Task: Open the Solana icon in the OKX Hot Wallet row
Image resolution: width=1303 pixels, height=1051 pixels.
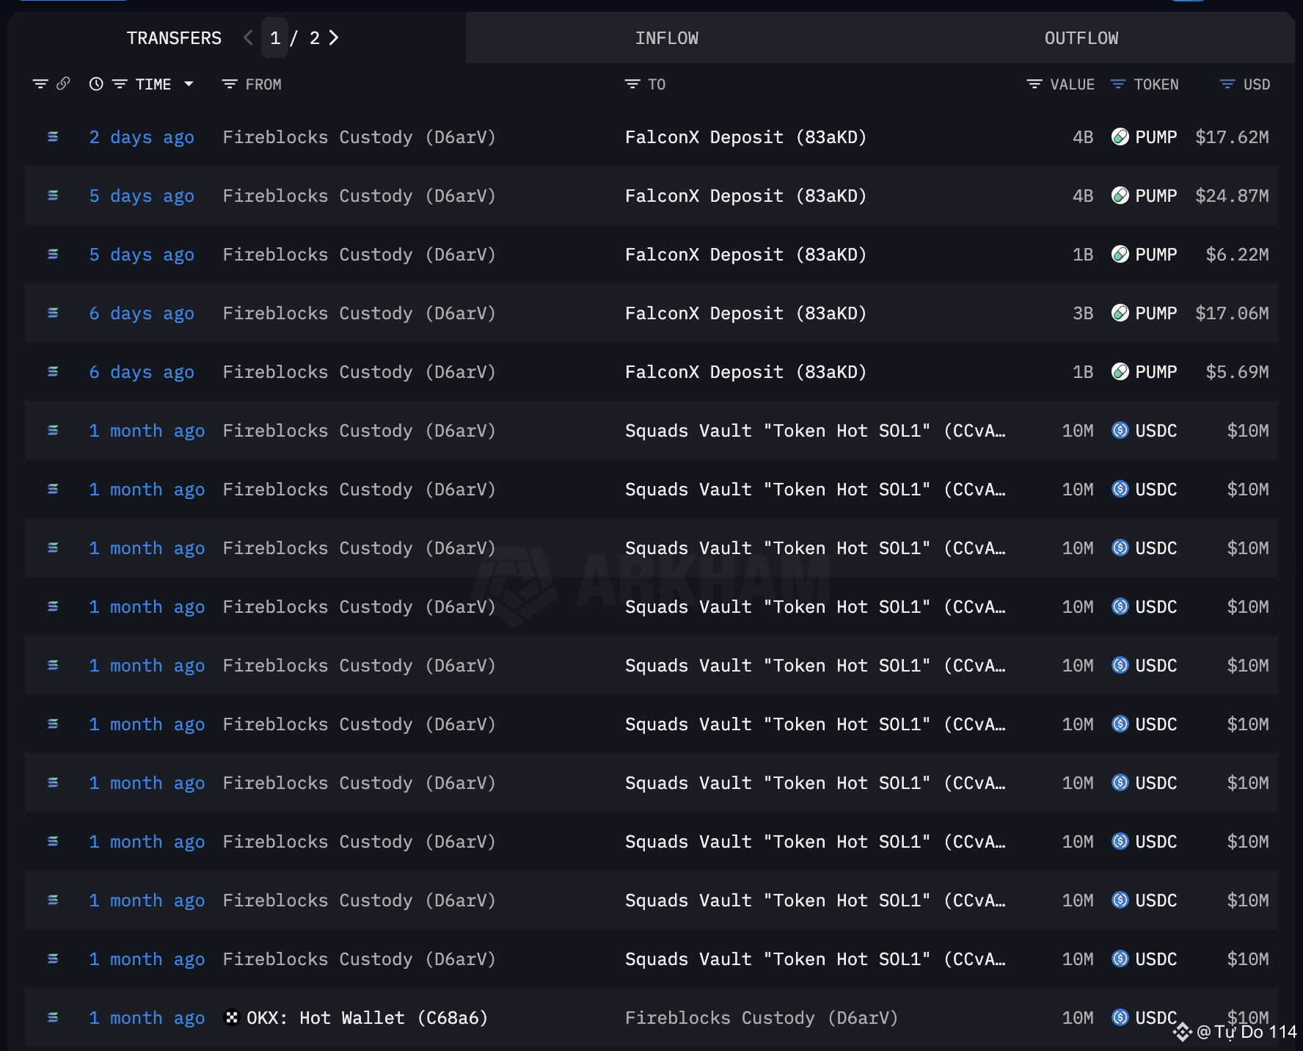Action: click(x=53, y=1017)
